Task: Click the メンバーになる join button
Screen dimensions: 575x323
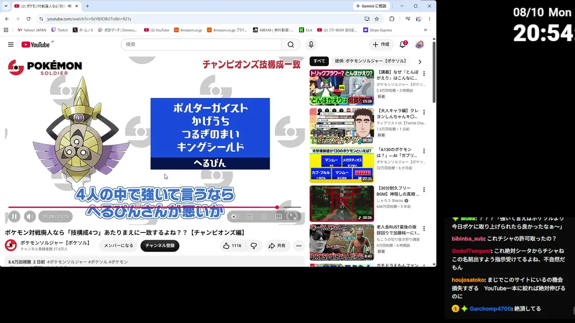Action: point(119,245)
